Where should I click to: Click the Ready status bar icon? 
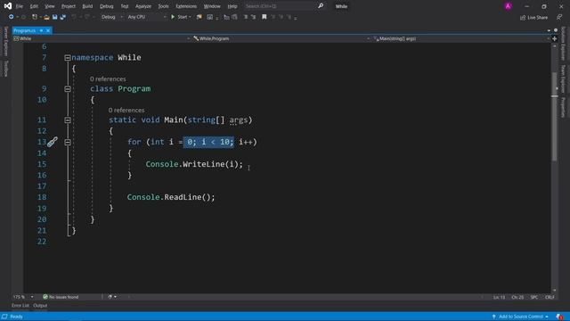coord(4,317)
